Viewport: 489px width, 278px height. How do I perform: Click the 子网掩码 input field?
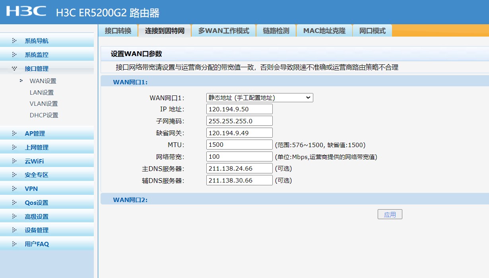pyautogui.click(x=239, y=121)
